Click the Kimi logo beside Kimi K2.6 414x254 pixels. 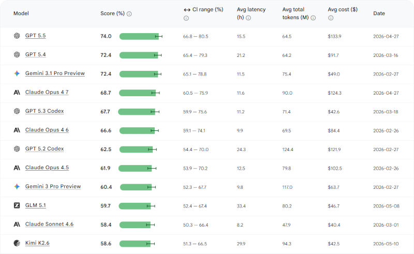coord(17,243)
